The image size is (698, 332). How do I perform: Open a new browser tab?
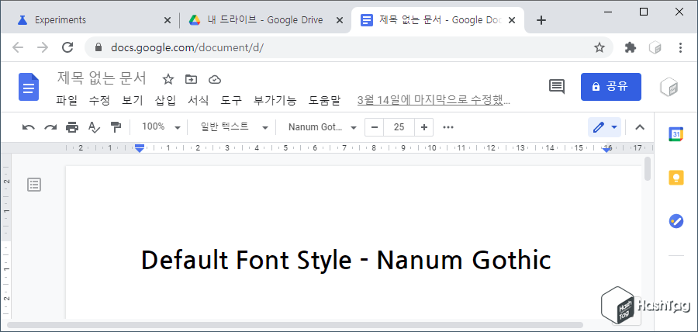(541, 20)
